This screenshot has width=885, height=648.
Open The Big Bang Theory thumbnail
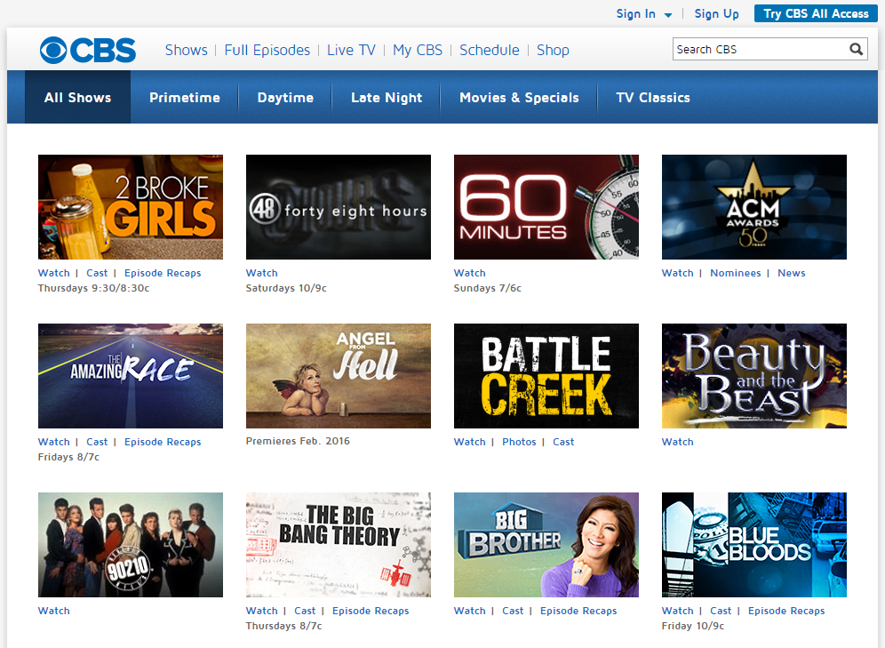coord(338,545)
